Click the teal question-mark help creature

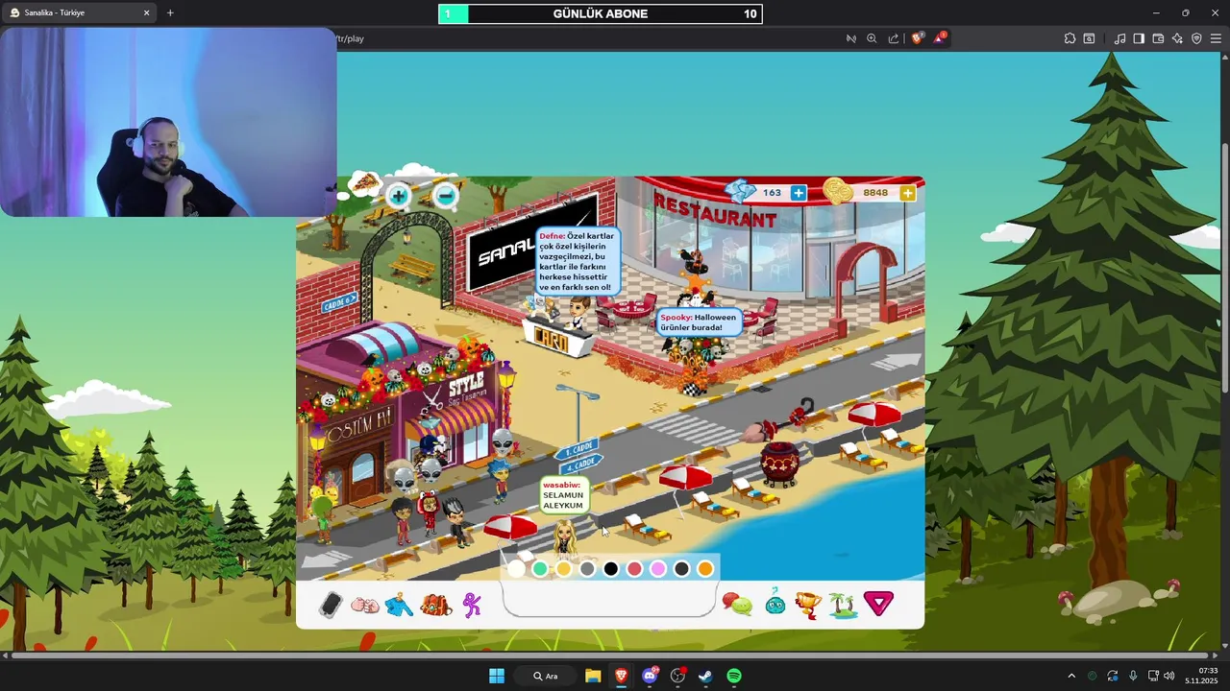pos(775,603)
